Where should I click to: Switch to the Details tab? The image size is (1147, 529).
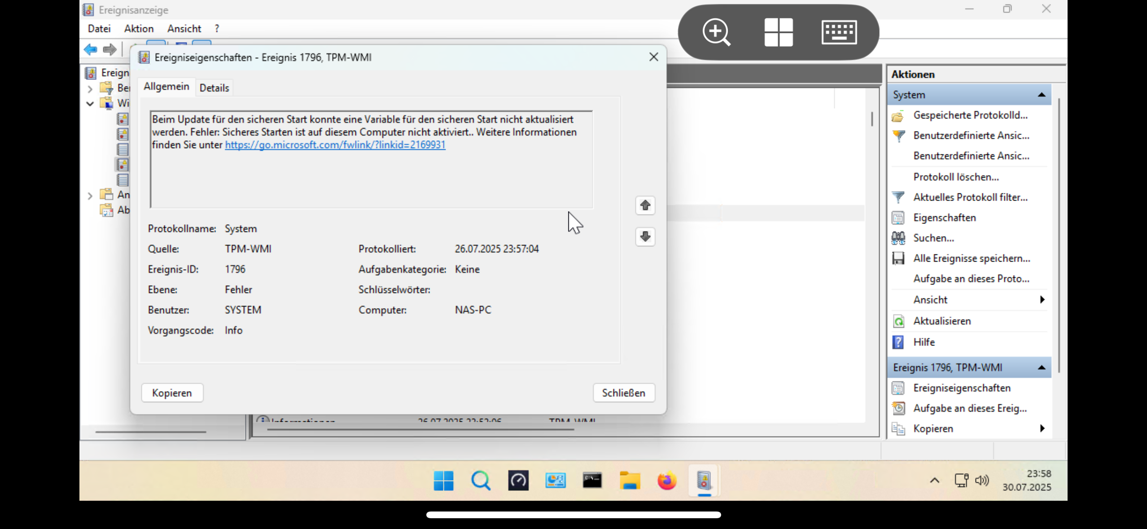point(214,88)
